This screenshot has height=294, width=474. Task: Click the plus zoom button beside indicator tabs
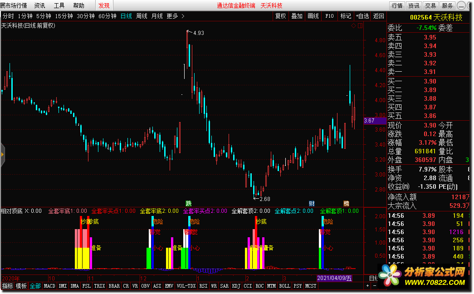point(367,286)
